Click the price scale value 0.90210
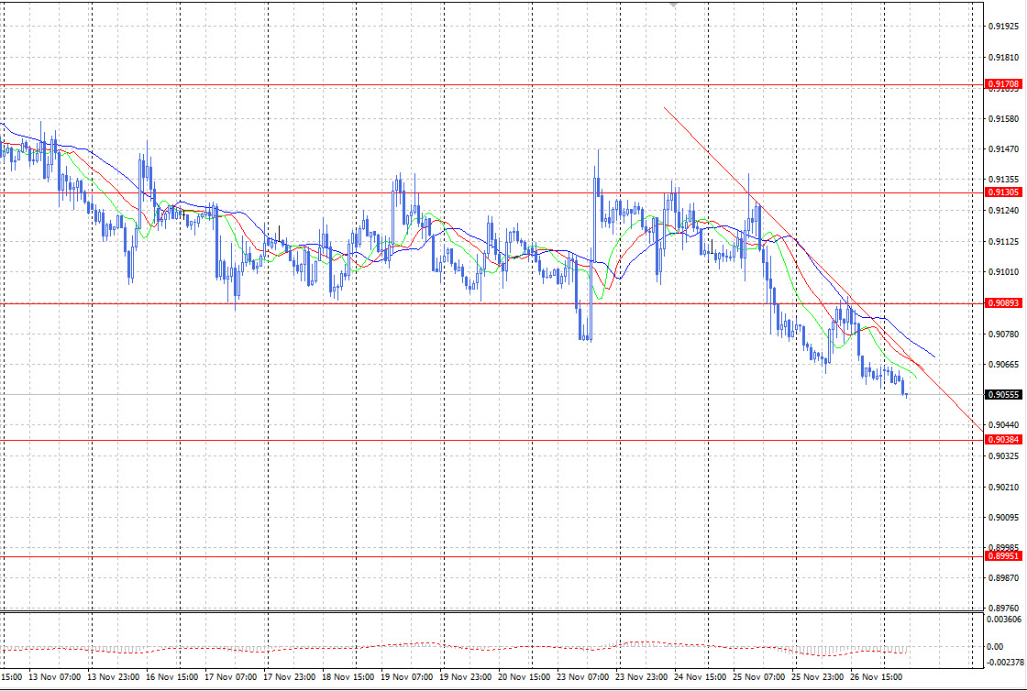 tap(1003, 487)
